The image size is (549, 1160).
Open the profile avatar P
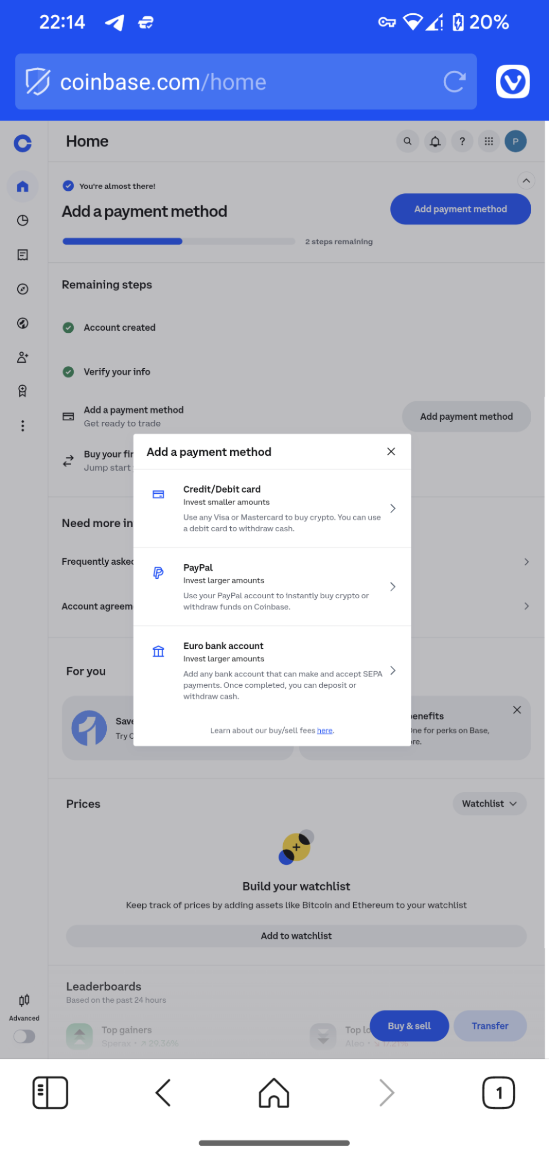[x=515, y=141]
